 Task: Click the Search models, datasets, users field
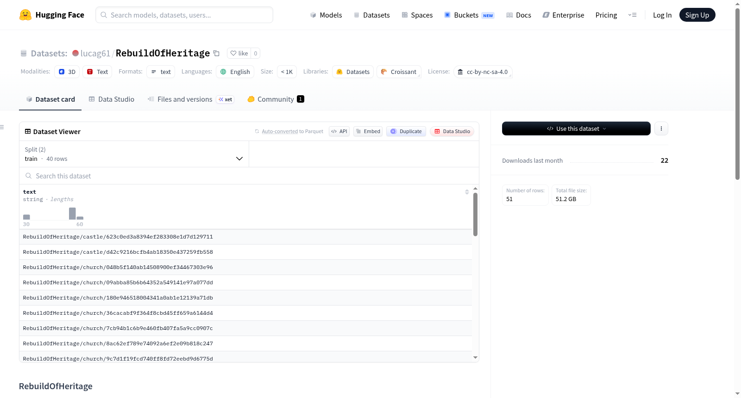pos(184,15)
